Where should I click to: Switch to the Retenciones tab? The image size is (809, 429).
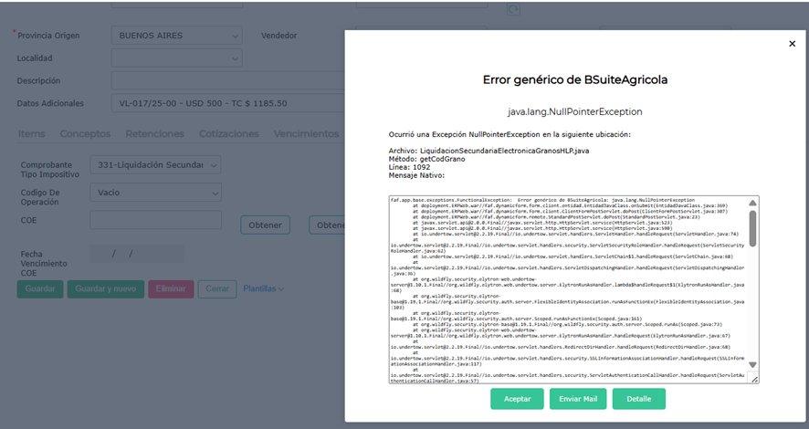(155, 133)
